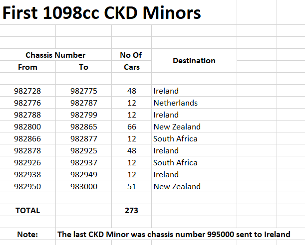
Task: Click the 'Chassis Number' header cell
Action: click(x=55, y=55)
